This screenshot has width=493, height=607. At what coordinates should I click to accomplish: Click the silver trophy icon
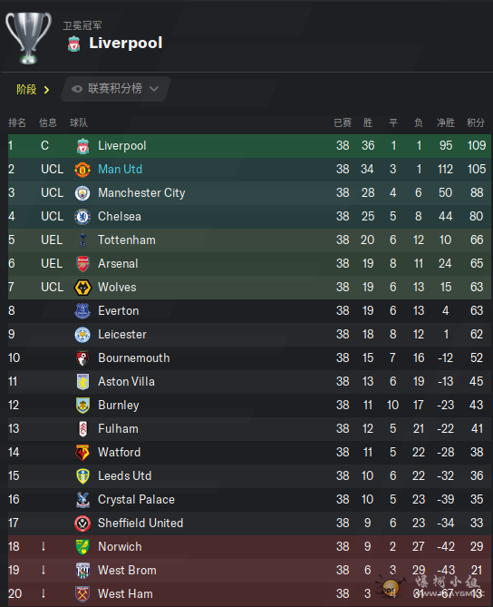point(28,37)
